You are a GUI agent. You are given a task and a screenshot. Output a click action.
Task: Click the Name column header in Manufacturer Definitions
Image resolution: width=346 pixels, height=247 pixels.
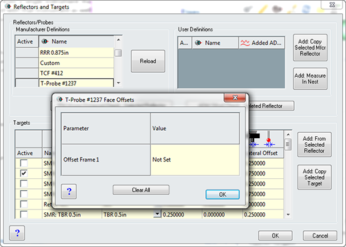pos(76,41)
